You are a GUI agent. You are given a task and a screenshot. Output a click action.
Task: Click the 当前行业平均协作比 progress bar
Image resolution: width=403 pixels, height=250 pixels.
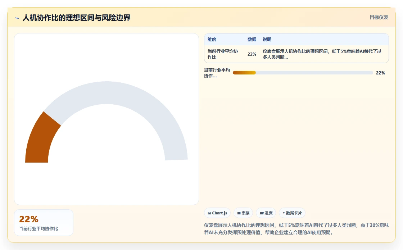[x=303, y=73]
